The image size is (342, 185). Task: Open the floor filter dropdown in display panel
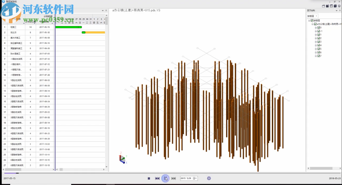click(x=313, y=16)
